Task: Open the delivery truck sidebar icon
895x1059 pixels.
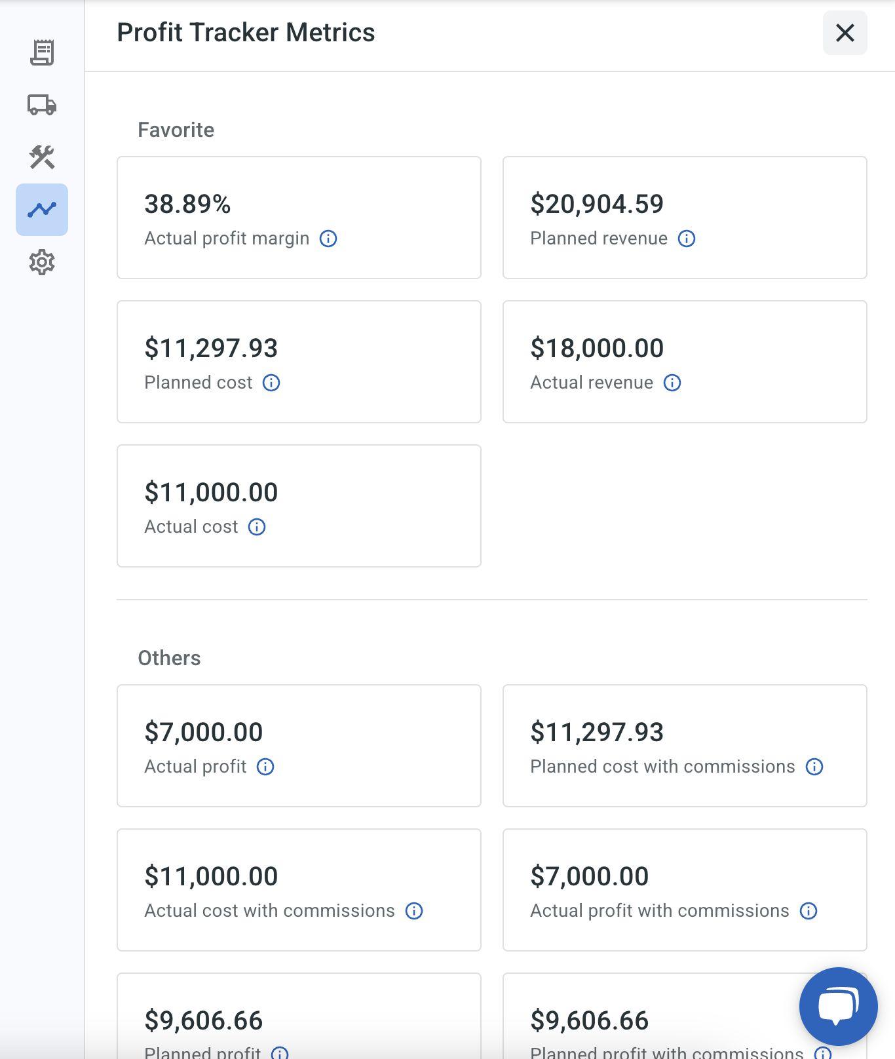Action: (x=42, y=105)
